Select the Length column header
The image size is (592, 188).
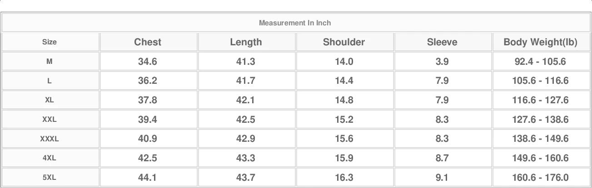click(246, 42)
